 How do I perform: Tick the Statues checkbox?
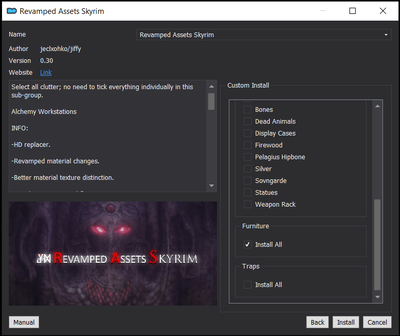(x=247, y=193)
